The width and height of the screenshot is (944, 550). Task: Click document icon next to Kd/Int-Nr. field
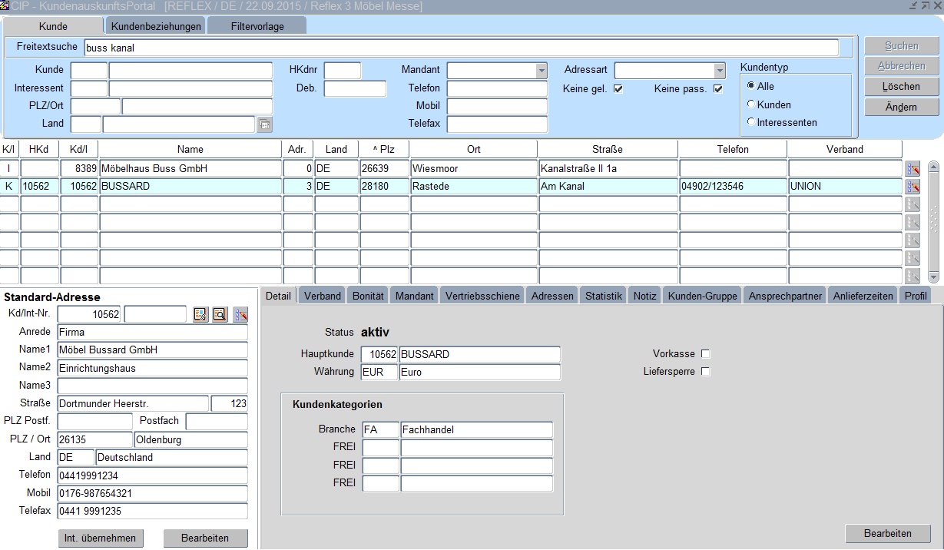200,314
